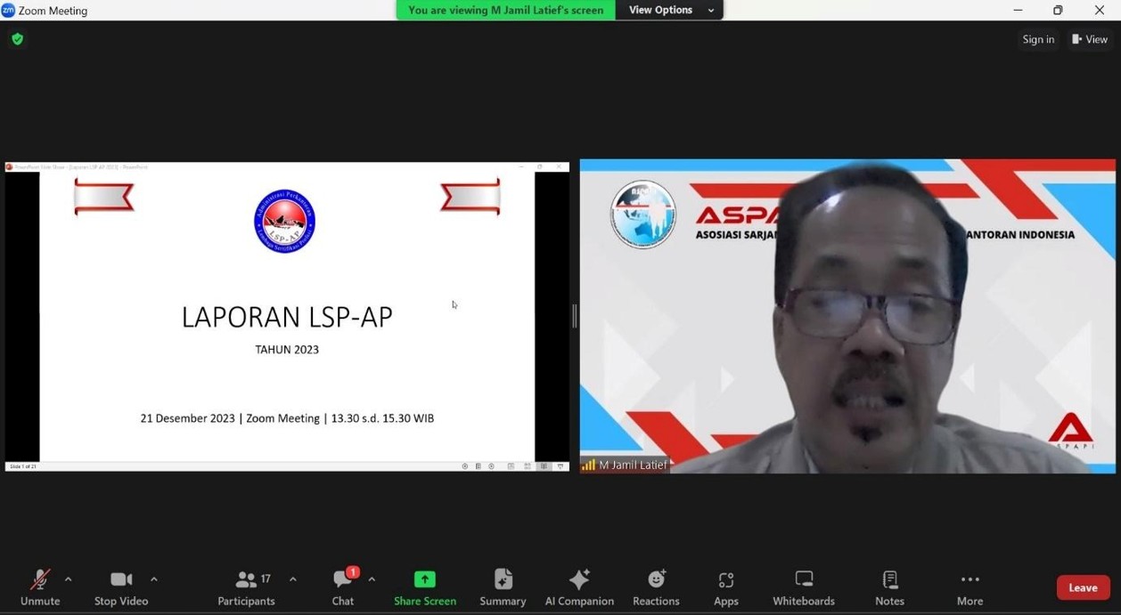Open the Participants panel
Viewport: 1121px width, 615px height.
point(247,587)
